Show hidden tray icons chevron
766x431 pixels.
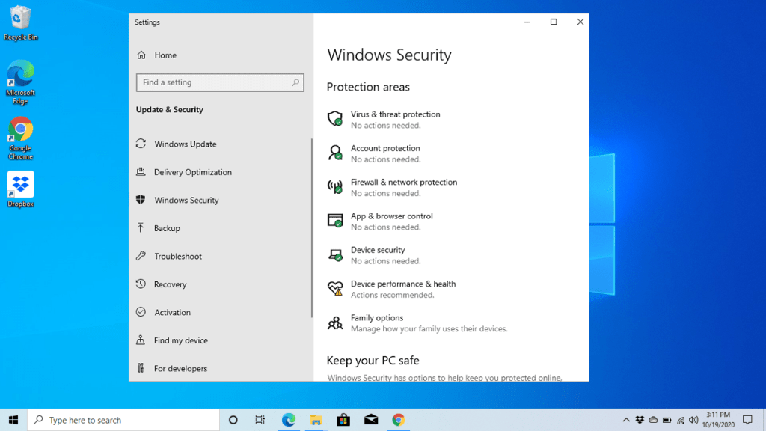[x=626, y=420]
